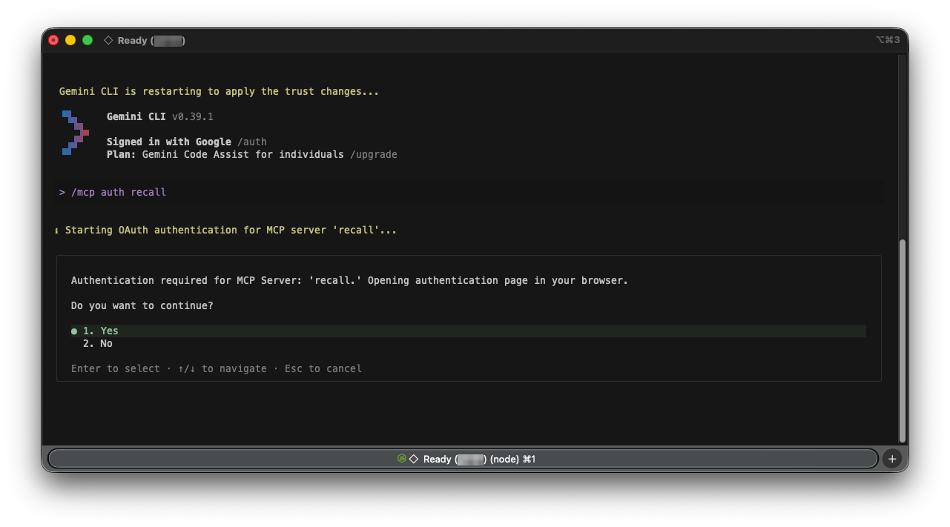
Task: Click the Ready (node) tab in tab bar
Action: point(464,459)
